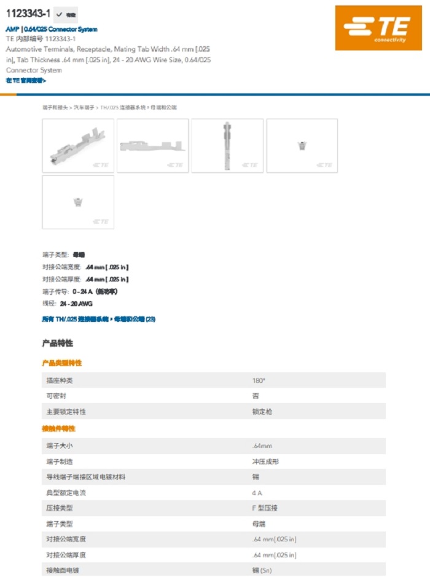The width and height of the screenshot is (430, 577).
Task: Open the AMP brand link
Action: (x=12, y=29)
